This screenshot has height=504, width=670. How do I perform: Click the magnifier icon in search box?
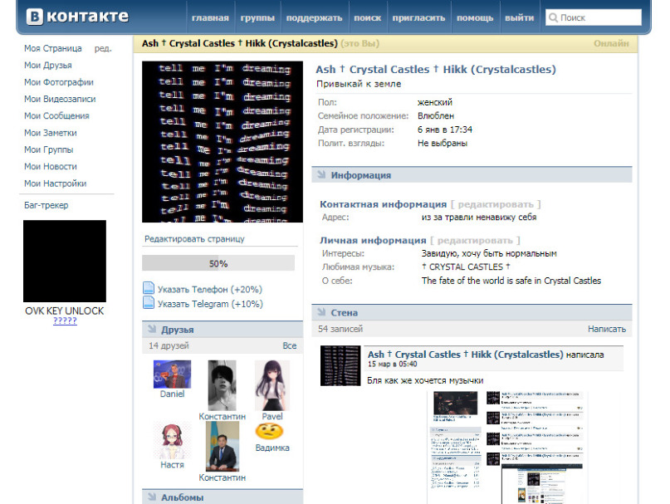553,17
